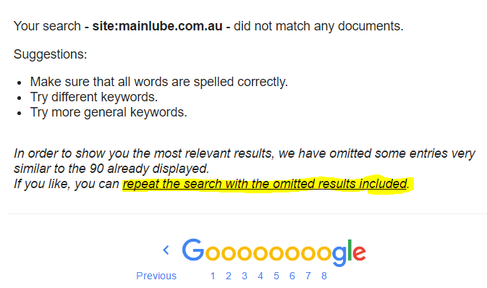Select results page 8
This screenshot has width=487, height=288.
[x=324, y=276]
